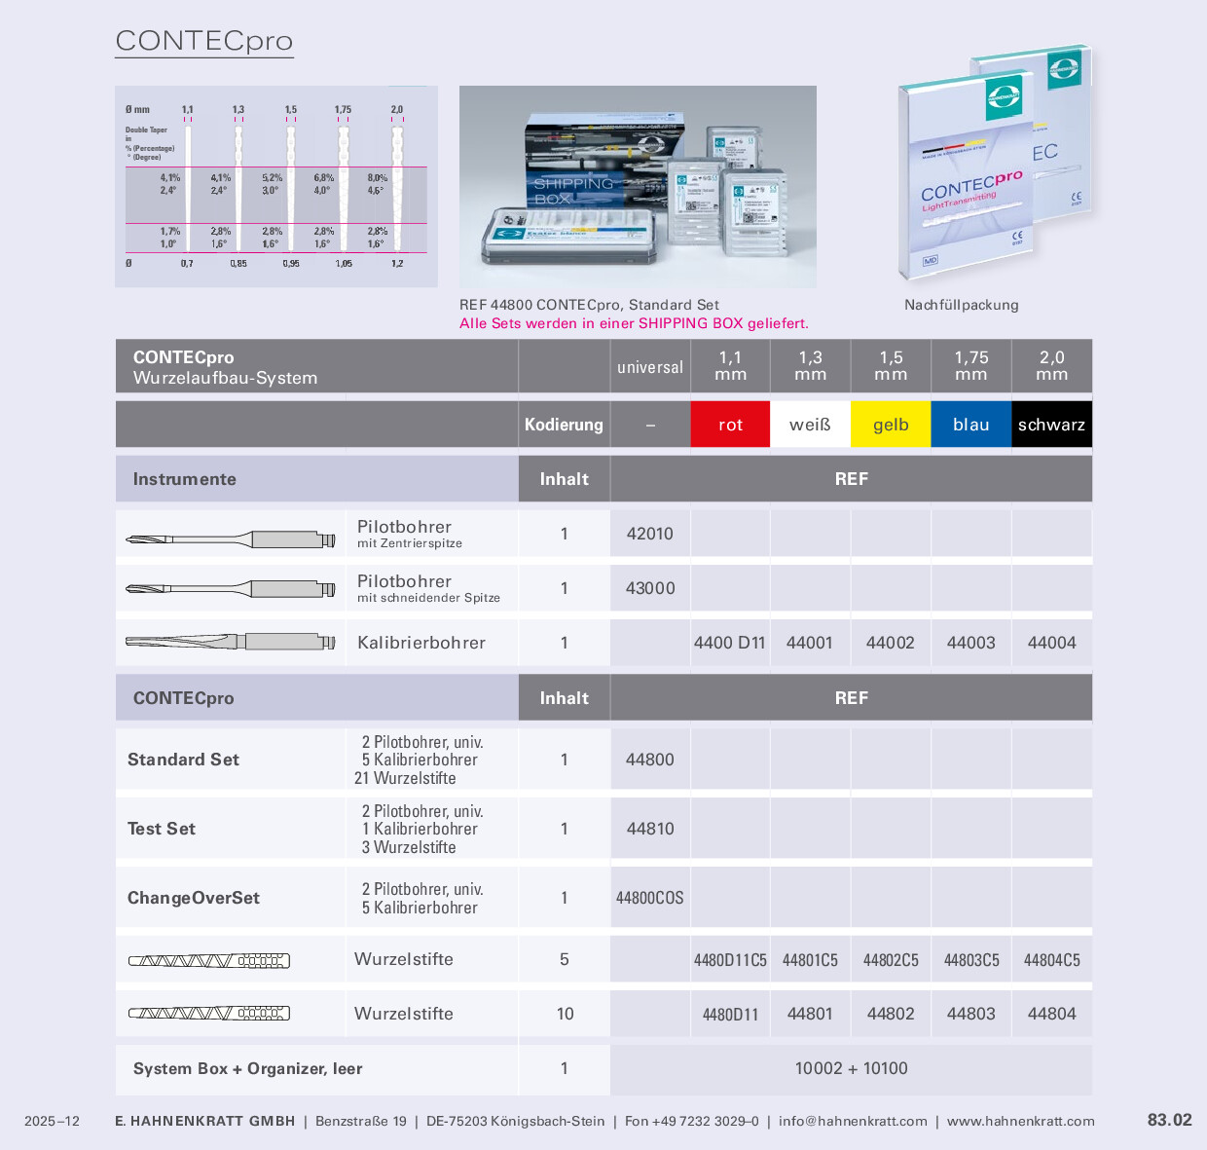The height and width of the screenshot is (1150, 1207).
Task: Select the yellow 'gelb' coding cell
Action: pyautogui.click(x=891, y=425)
